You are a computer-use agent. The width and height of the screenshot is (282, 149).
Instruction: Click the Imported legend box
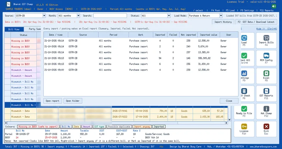[159, 127]
